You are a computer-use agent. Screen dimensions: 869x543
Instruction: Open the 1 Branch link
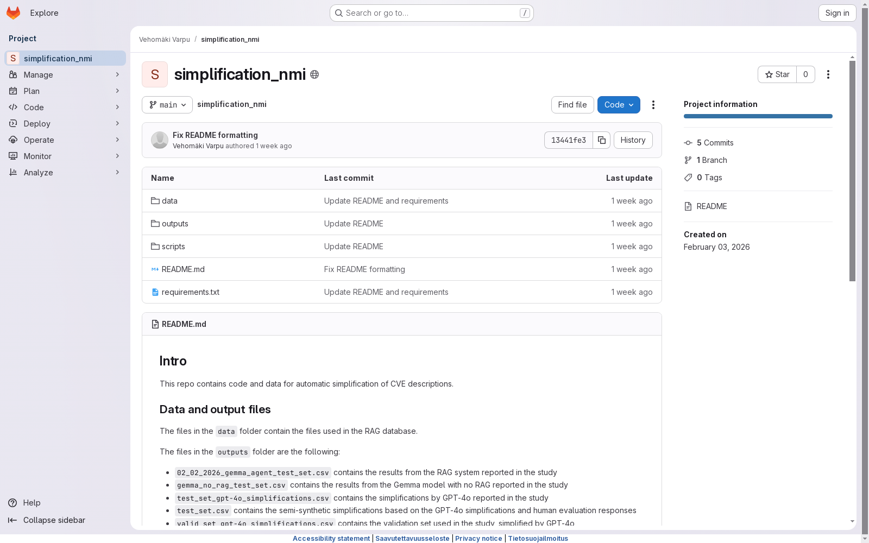(712, 160)
